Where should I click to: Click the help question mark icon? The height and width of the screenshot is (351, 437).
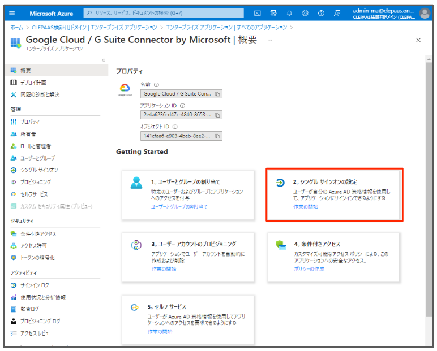tap(321, 13)
